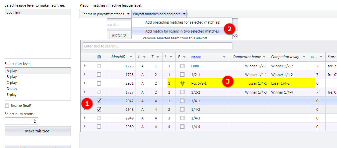Select SBL Herr league level
The width and height of the screenshot is (337, 148).
click(x=38, y=12)
